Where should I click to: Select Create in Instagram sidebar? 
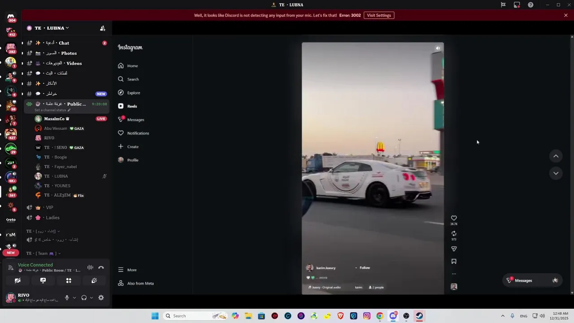[x=128, y=147]
